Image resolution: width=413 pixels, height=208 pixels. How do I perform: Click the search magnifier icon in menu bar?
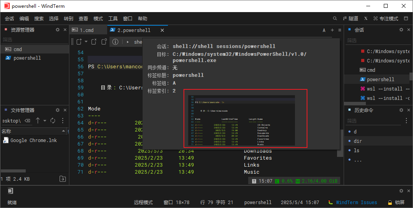click(335, 18)
